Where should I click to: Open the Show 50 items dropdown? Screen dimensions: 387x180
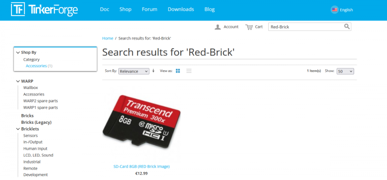[x=345, y=71]
